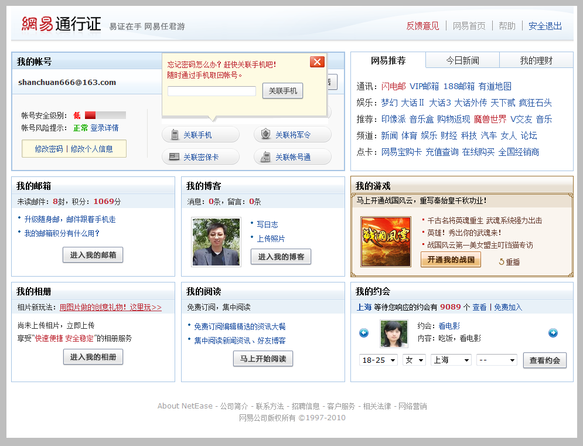Image resolution: width=583 pixels, height=446 pixels.
Task: Click the 战国风云 game image
Action: pos(385,242)
